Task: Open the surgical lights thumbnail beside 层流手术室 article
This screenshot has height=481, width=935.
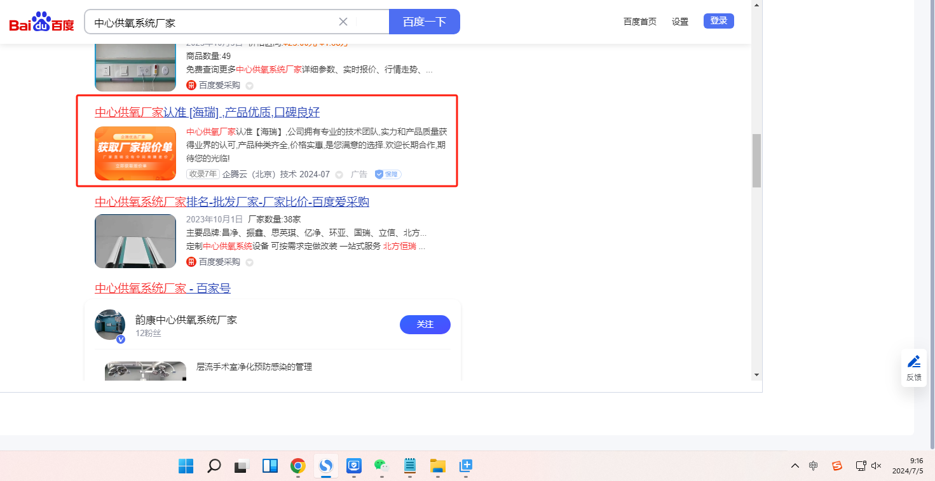Action: tap(146, 371)
